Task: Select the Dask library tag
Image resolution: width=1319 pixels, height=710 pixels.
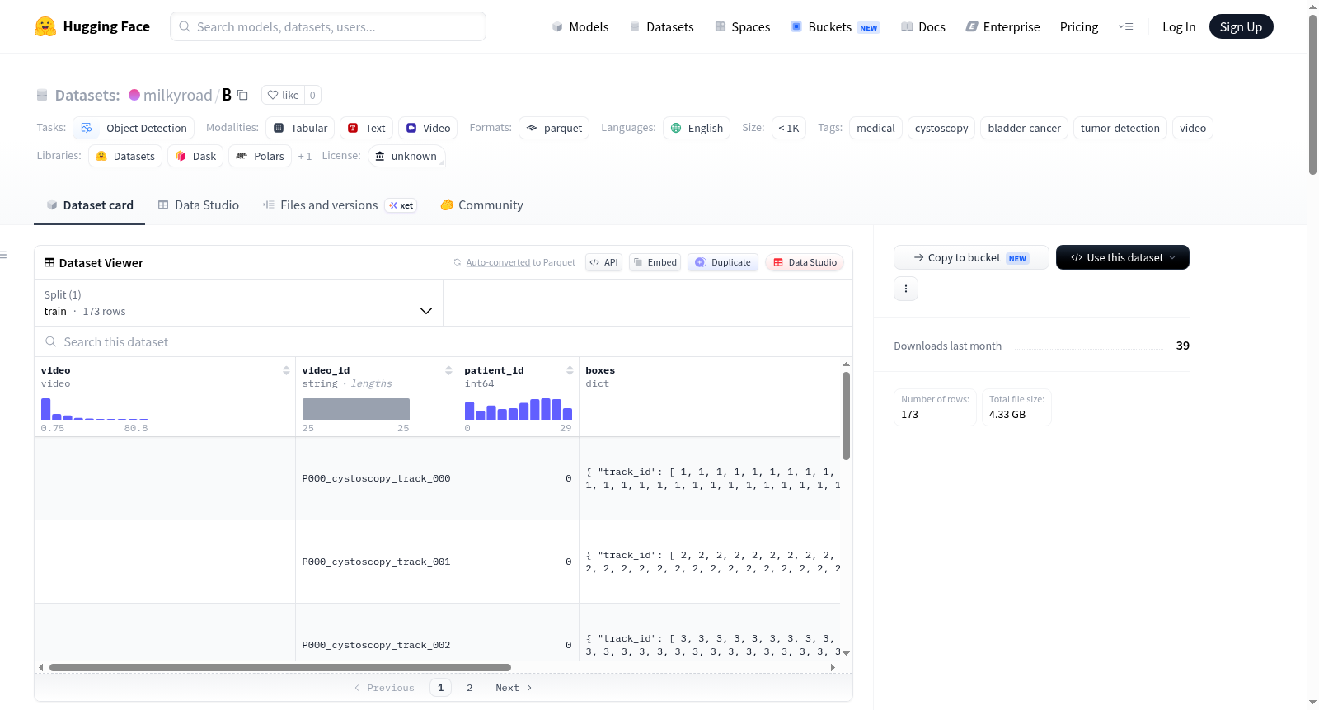Action: (x=195, y=156)
